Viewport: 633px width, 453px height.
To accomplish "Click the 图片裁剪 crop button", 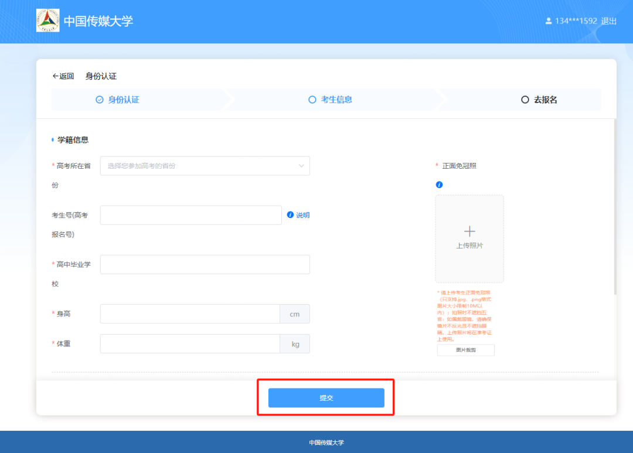I will pos(466,350).
